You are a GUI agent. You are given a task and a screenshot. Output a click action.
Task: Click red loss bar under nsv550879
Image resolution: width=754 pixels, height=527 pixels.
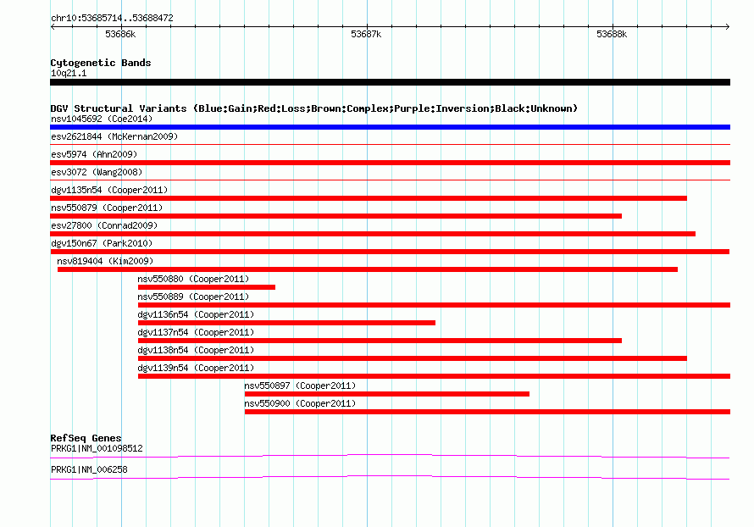pos(335,216)
